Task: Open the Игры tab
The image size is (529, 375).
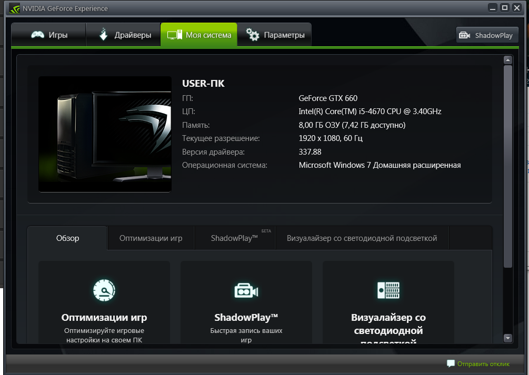Action: (48, 35)
